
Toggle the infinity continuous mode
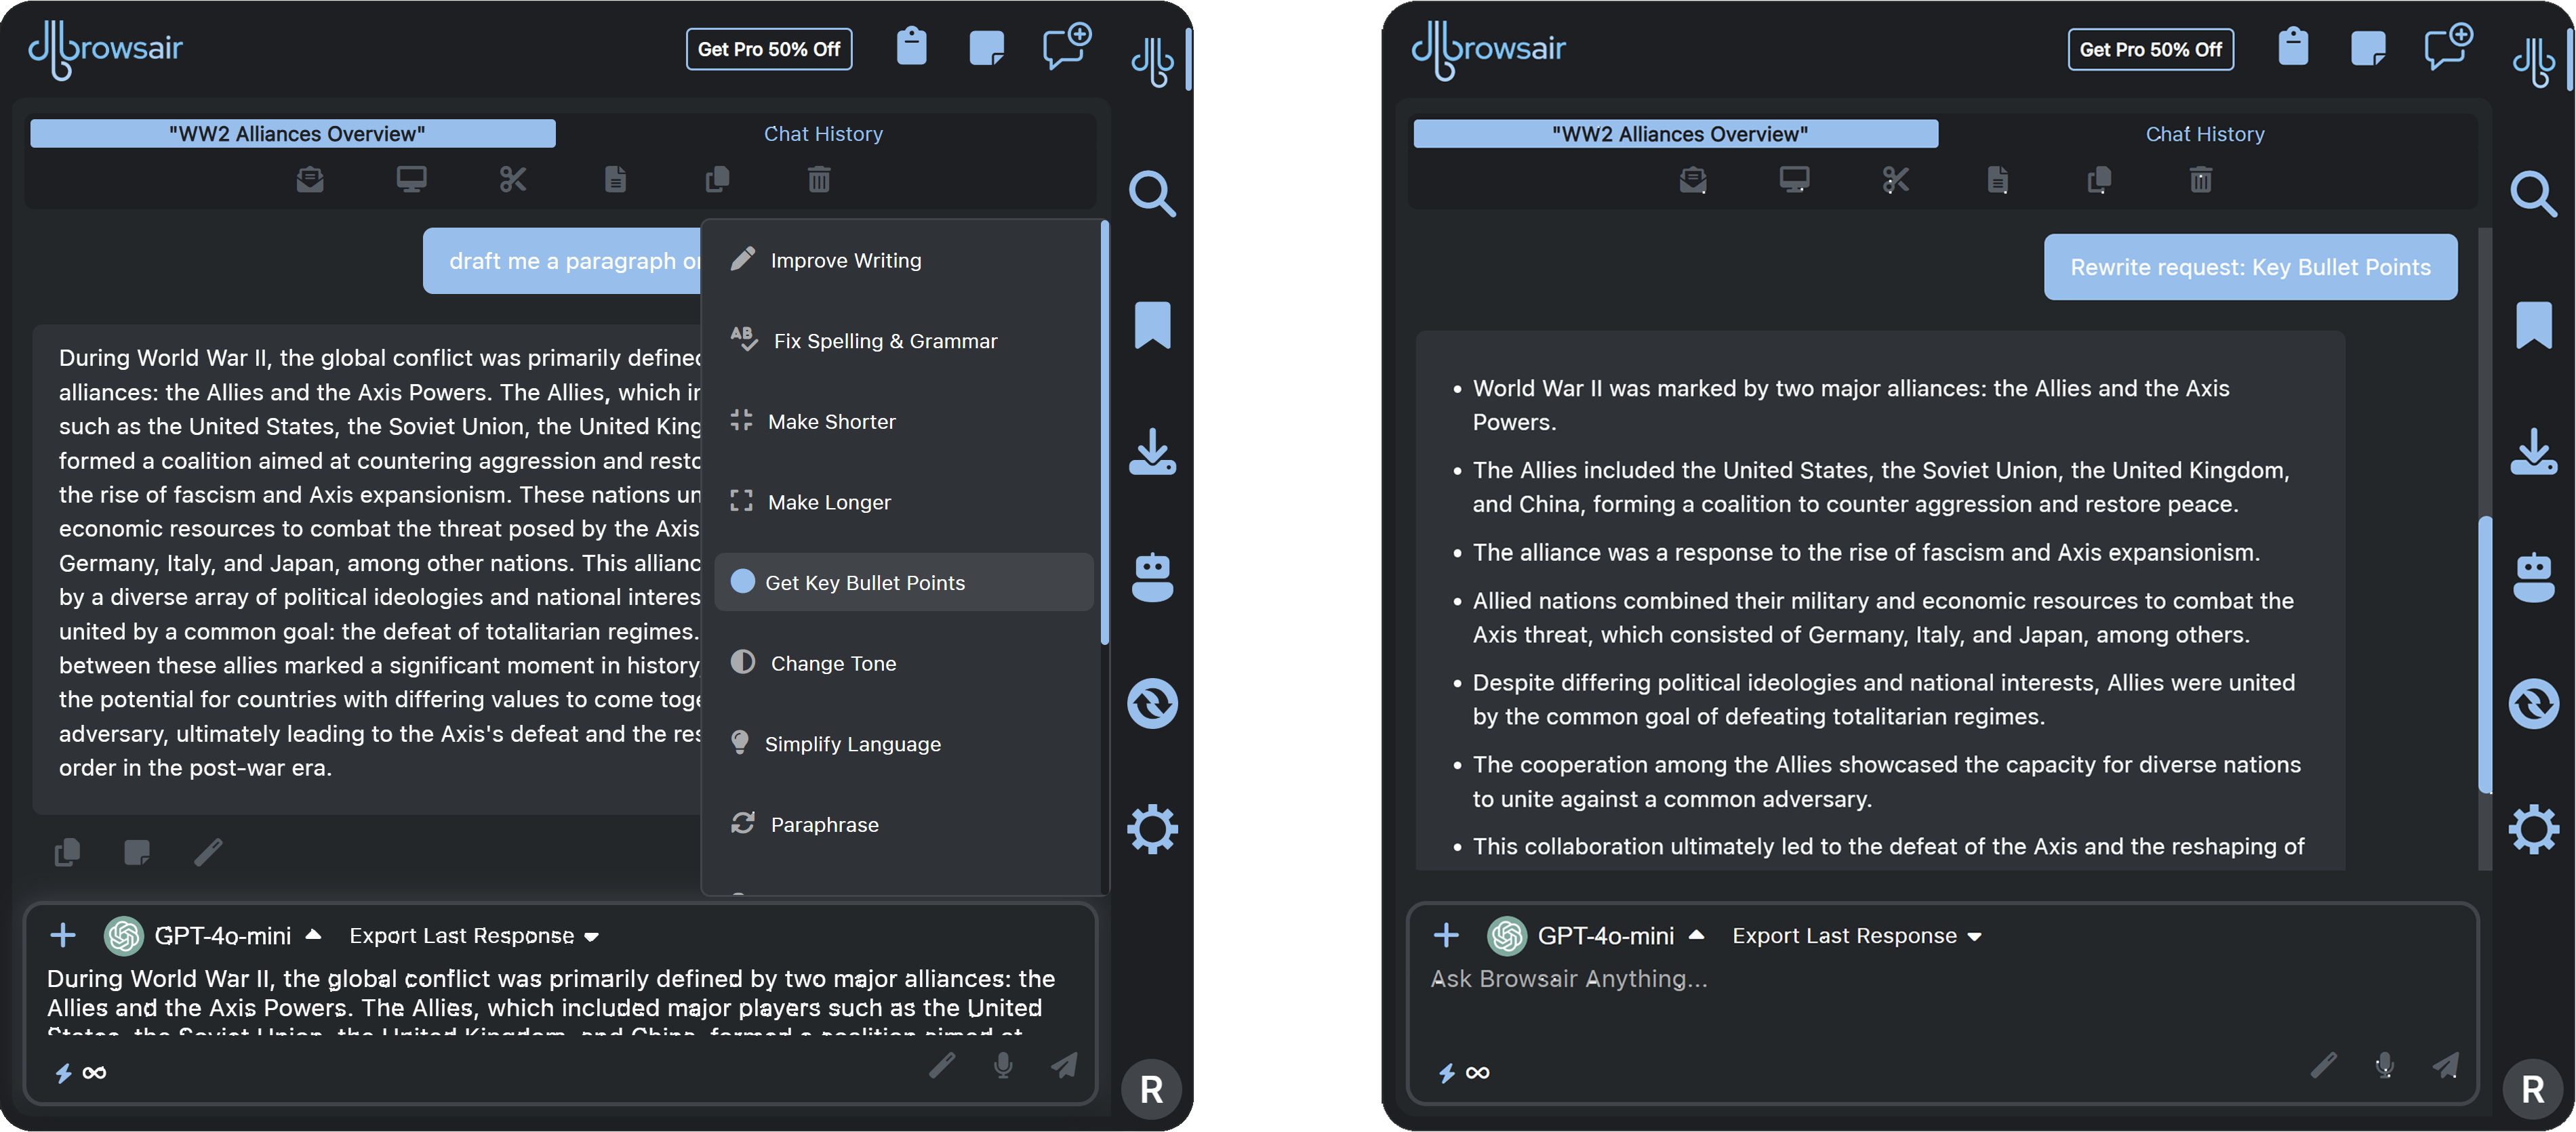tap(95, 1072)
